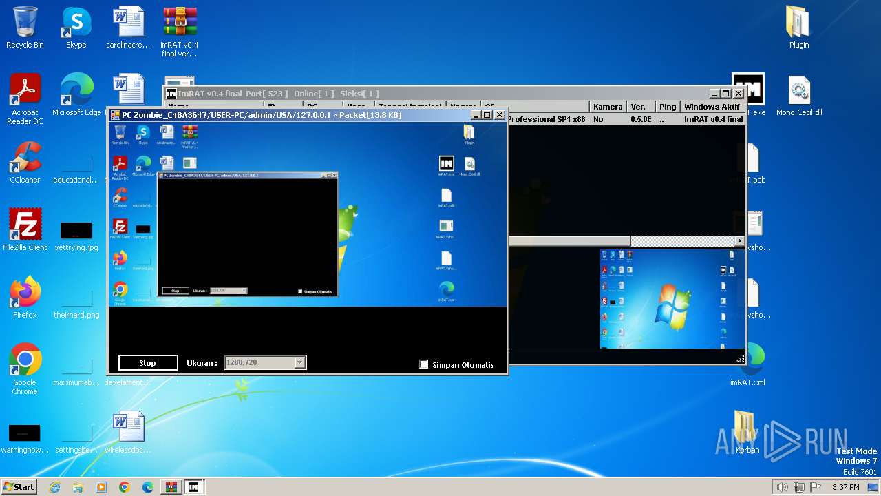Open Windows Media Player from taskbar

pos(101,487)
